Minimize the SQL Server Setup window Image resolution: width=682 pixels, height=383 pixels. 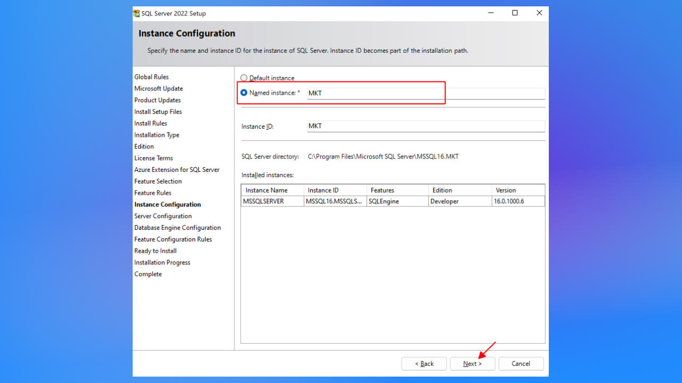(x=490, y=13)
